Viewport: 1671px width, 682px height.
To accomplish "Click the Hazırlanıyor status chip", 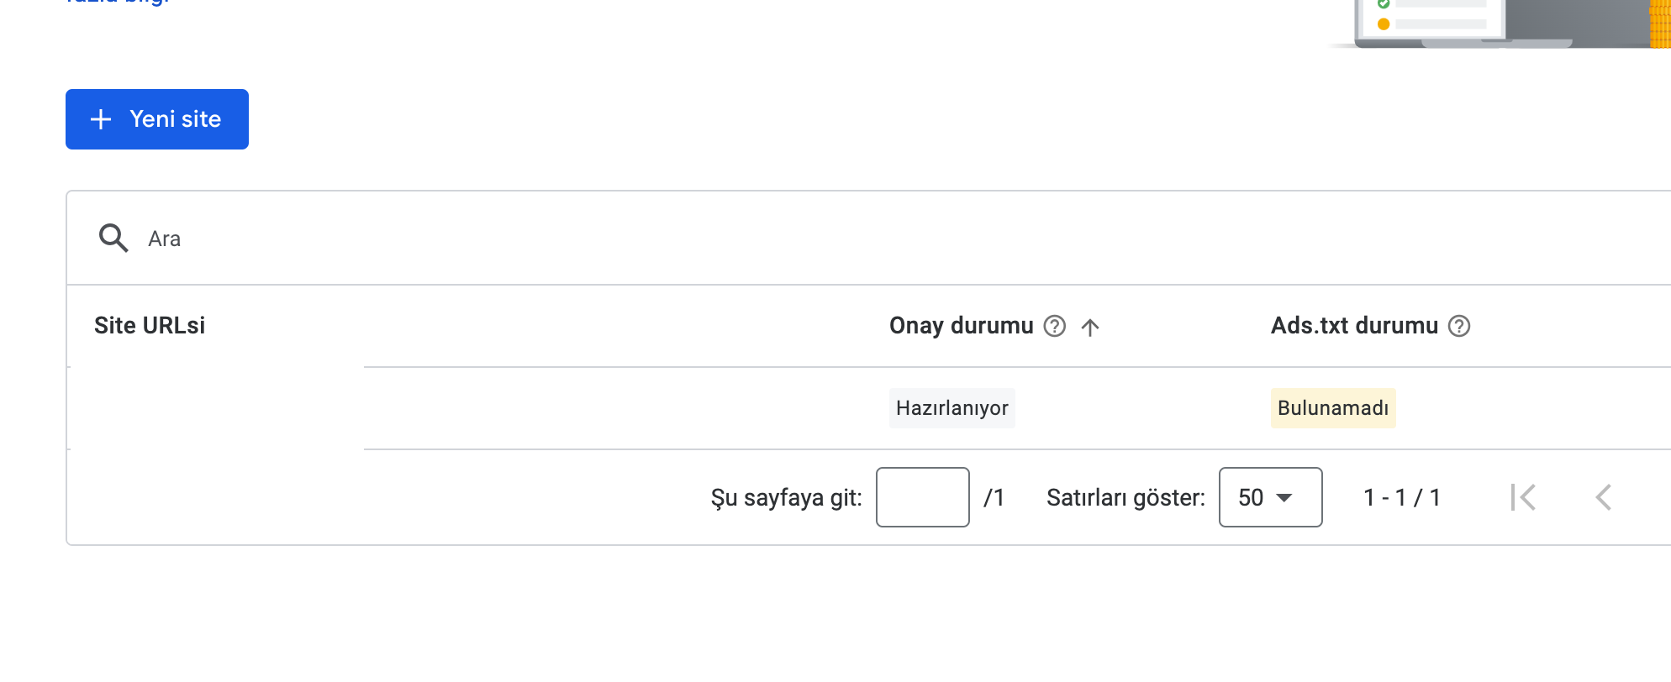I will click(952, 408).
